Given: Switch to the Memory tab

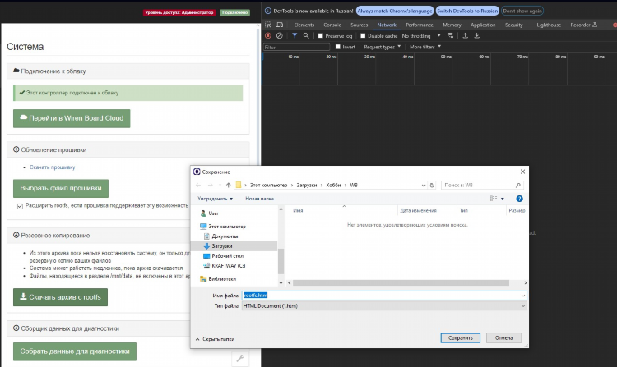Looking at the screenshot, I should (x=452, y=25).
